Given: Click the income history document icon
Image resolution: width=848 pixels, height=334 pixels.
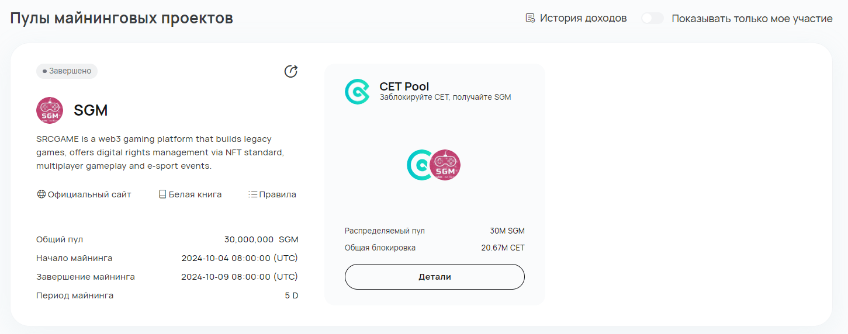Looking at the screenshot, I should click(530, 18).
